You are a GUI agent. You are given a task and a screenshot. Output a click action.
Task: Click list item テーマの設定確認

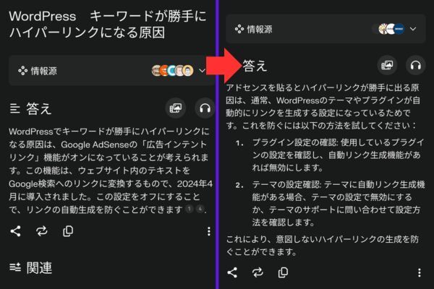339,203
